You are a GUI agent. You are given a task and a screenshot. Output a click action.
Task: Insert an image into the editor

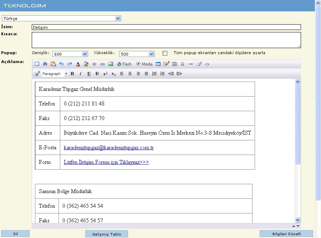pyautogui.click(x=111, y=64)
